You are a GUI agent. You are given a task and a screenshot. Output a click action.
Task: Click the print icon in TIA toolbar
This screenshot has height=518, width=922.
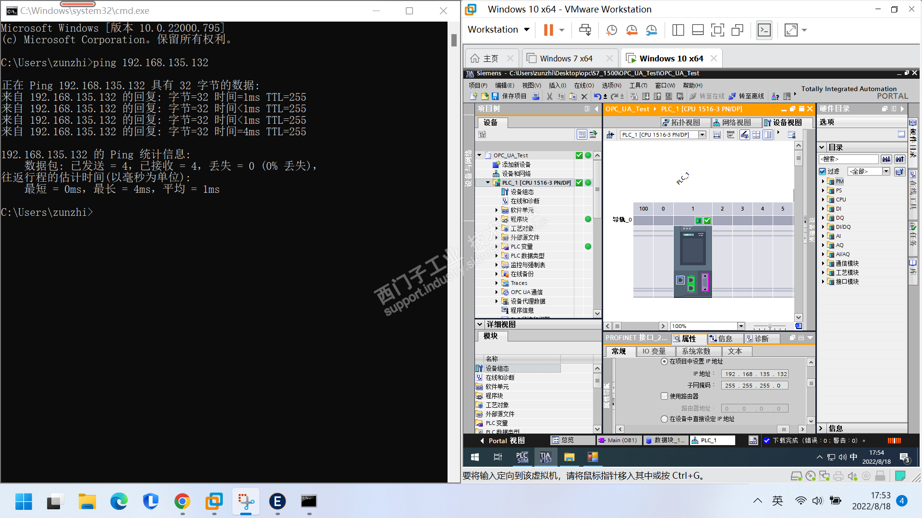pyautogui.click(x=536, y=96)
